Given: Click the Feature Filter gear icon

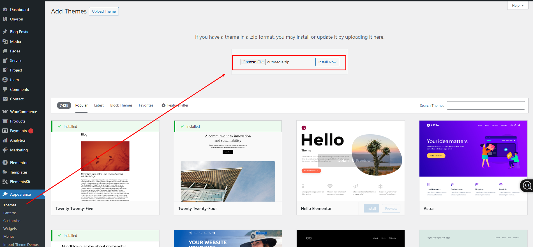Looking at the screenshot, I should coord(163,105).
